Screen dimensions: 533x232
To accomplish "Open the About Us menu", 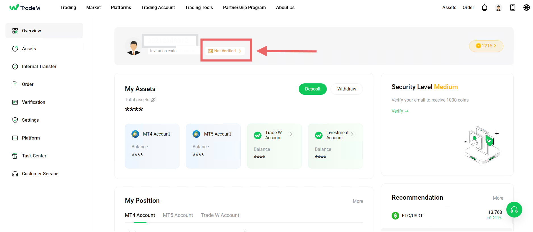I will point(285,8).
